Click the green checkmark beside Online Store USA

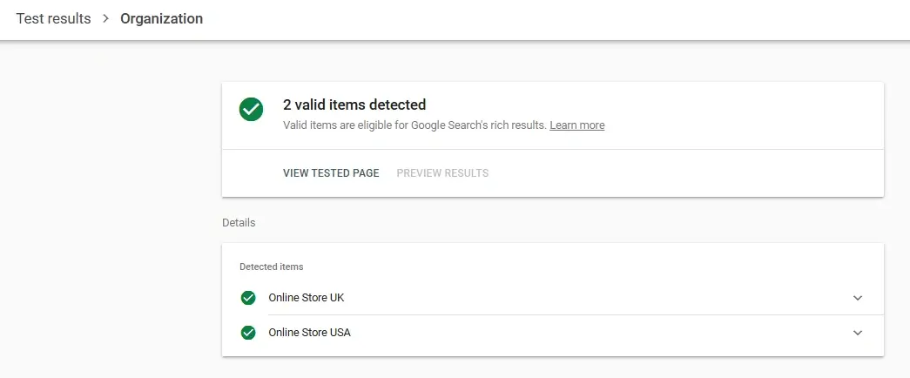pyautogui.click(x=248, y=332)
